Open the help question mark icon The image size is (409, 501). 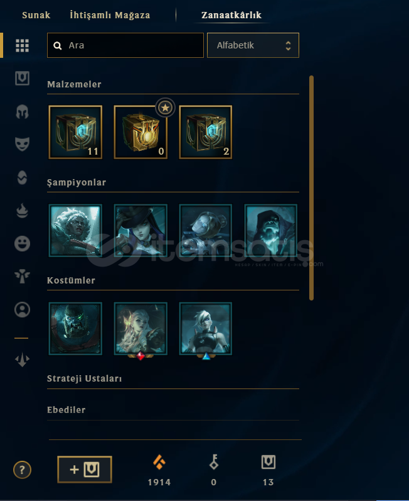(x=22, y=470)
